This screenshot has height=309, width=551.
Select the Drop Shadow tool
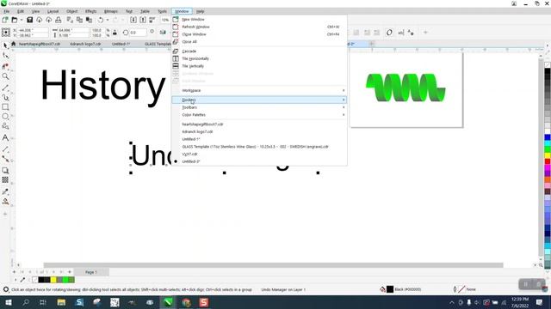pos(5,171)
